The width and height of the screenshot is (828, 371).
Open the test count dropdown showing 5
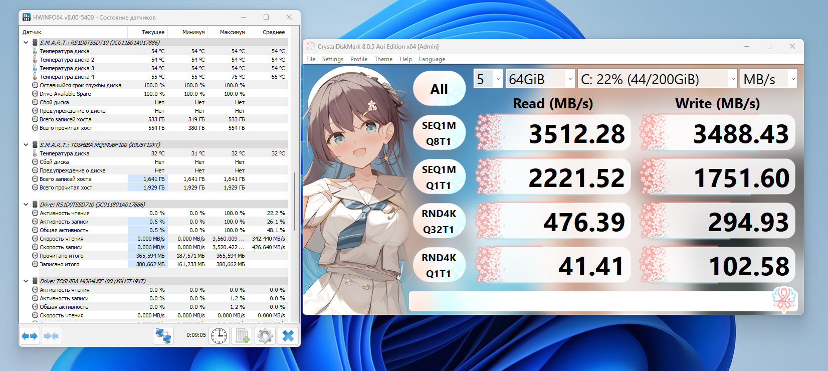(488, 79)
